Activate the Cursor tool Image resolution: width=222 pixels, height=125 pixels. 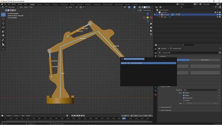pos(3,18)
